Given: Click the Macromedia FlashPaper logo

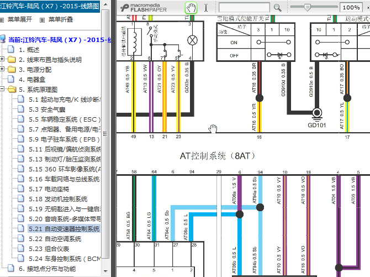Looking at the screenshot, I should [144, 8].
